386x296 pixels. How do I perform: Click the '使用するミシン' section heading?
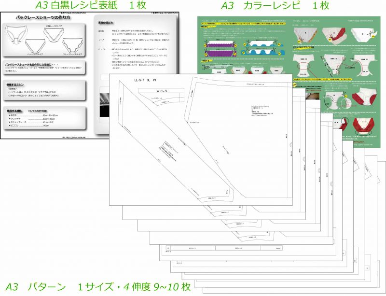pos(15,85)
